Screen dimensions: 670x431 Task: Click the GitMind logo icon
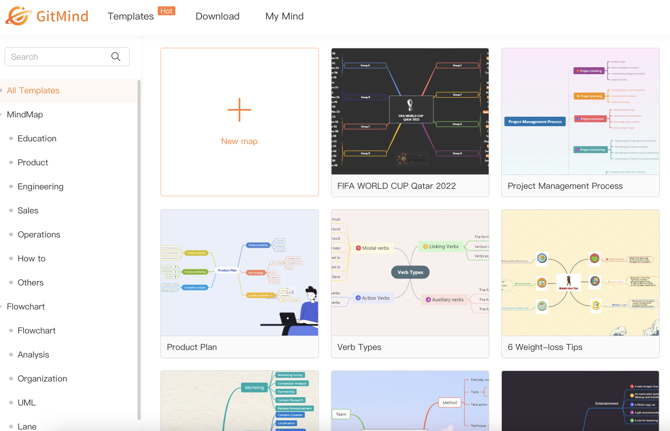(x=19, y=16)
